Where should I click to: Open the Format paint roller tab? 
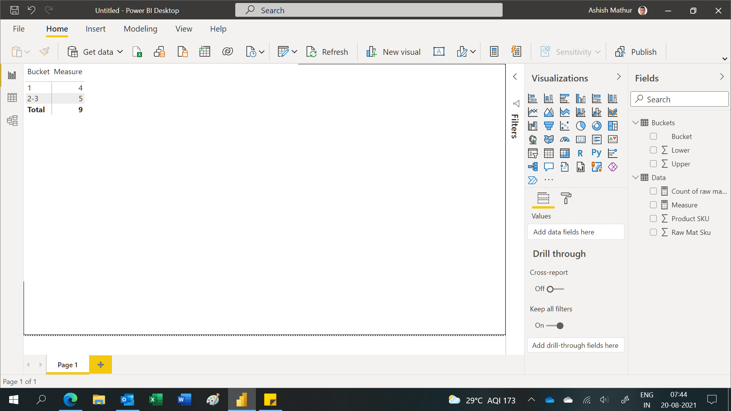click(566, 198)
